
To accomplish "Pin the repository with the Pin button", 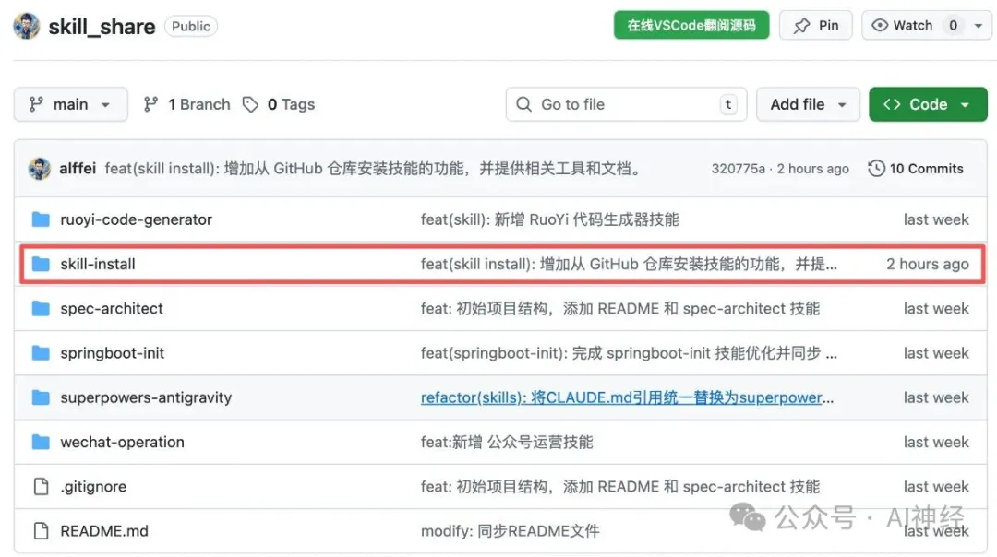I will click(816, 26).
